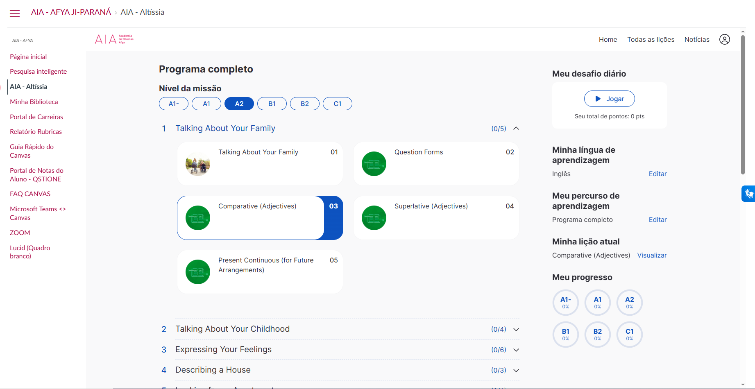This screenshot has height=389, width=755.
Task: Click the Talking About Your Family unit heading
Action: click(x=225, y=128)
